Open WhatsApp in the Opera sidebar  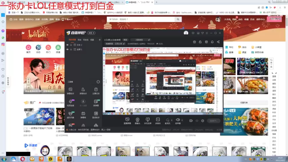pyautogui.click(x=3, y=38)
